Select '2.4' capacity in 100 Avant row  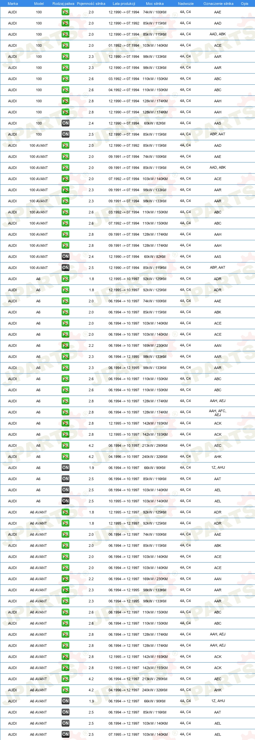(x=91, y=257)
